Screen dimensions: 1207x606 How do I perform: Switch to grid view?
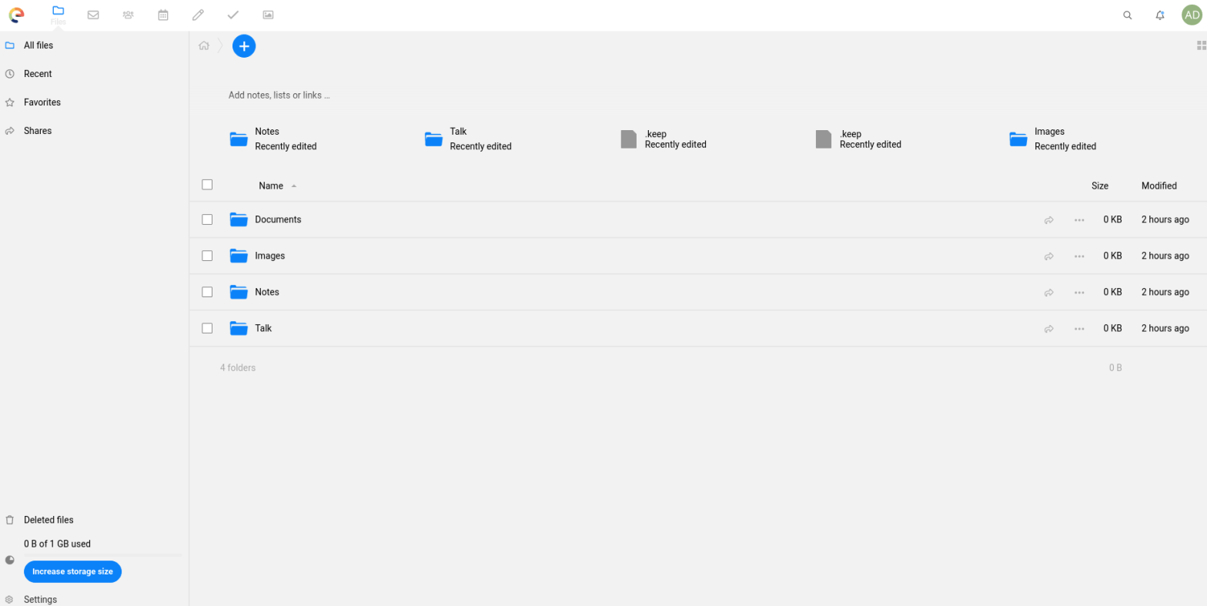pos(1201,45)
